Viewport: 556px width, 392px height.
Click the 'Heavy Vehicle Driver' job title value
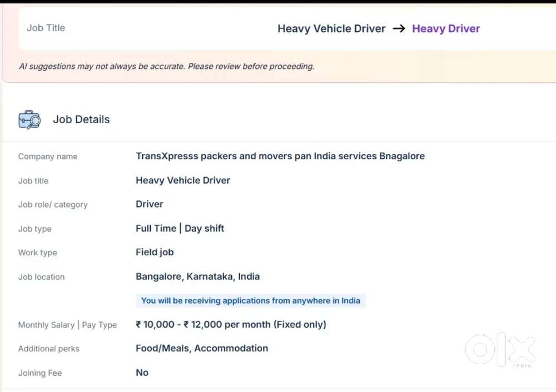pos(183,180)
